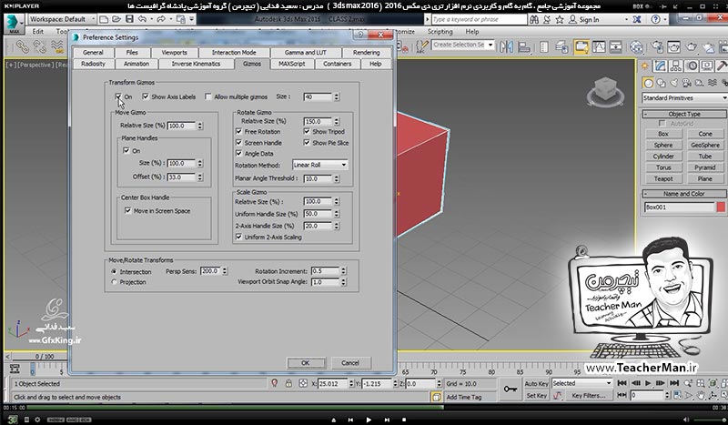Click the Redo arrow icon
728x425 pixels.
[x=161, y=19]
